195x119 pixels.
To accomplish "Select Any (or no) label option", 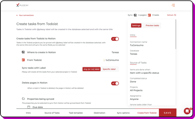I will click(92, 69).
